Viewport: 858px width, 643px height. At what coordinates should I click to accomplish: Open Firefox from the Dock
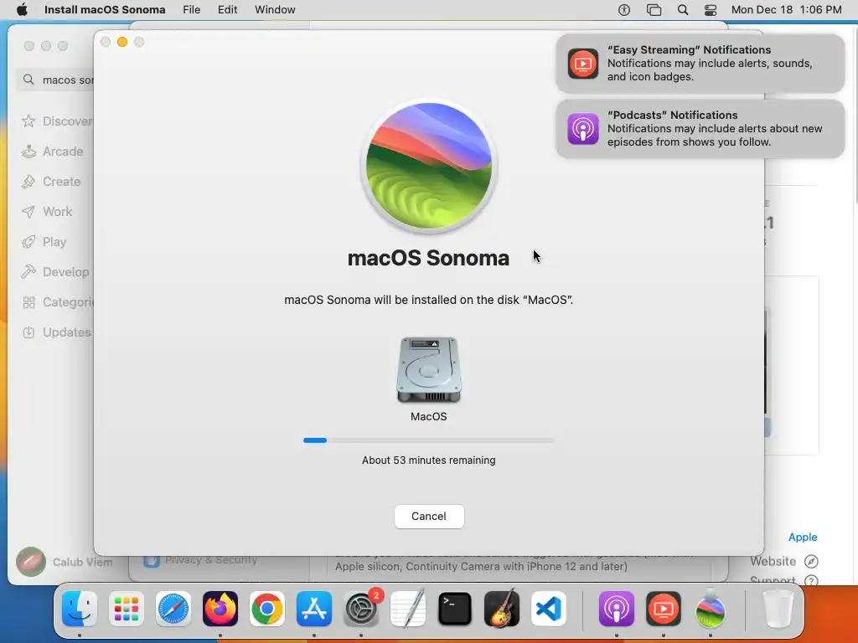220,609
